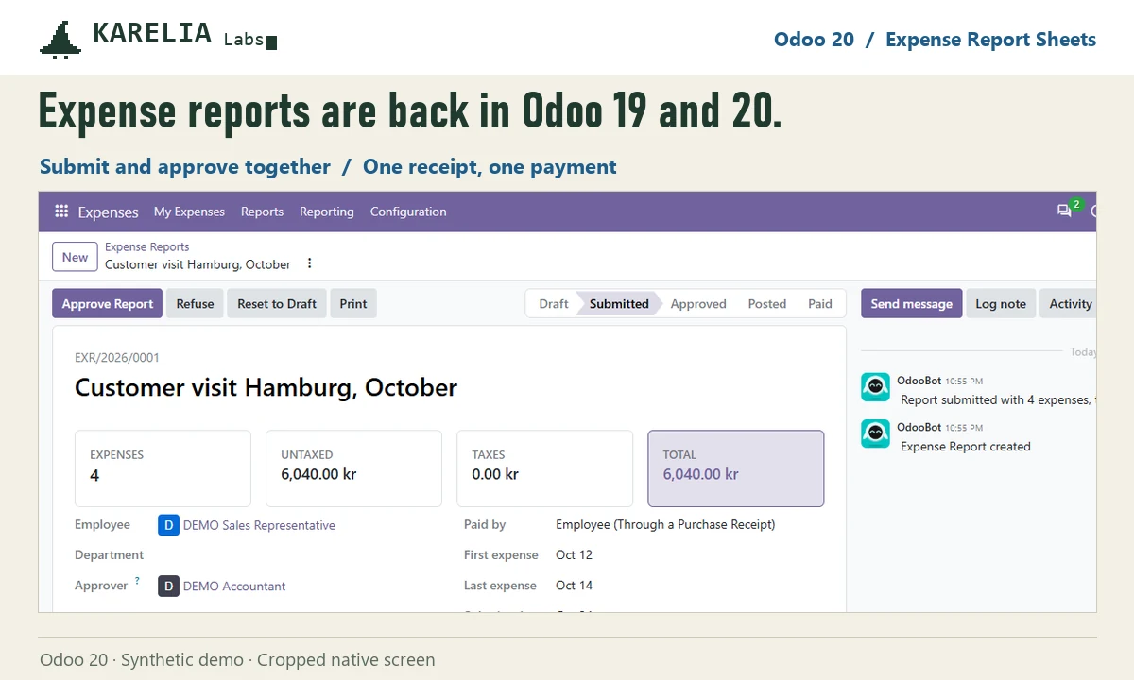Open the Reporting menu
The image size is (1134, 680).
(x=327, y=212)
